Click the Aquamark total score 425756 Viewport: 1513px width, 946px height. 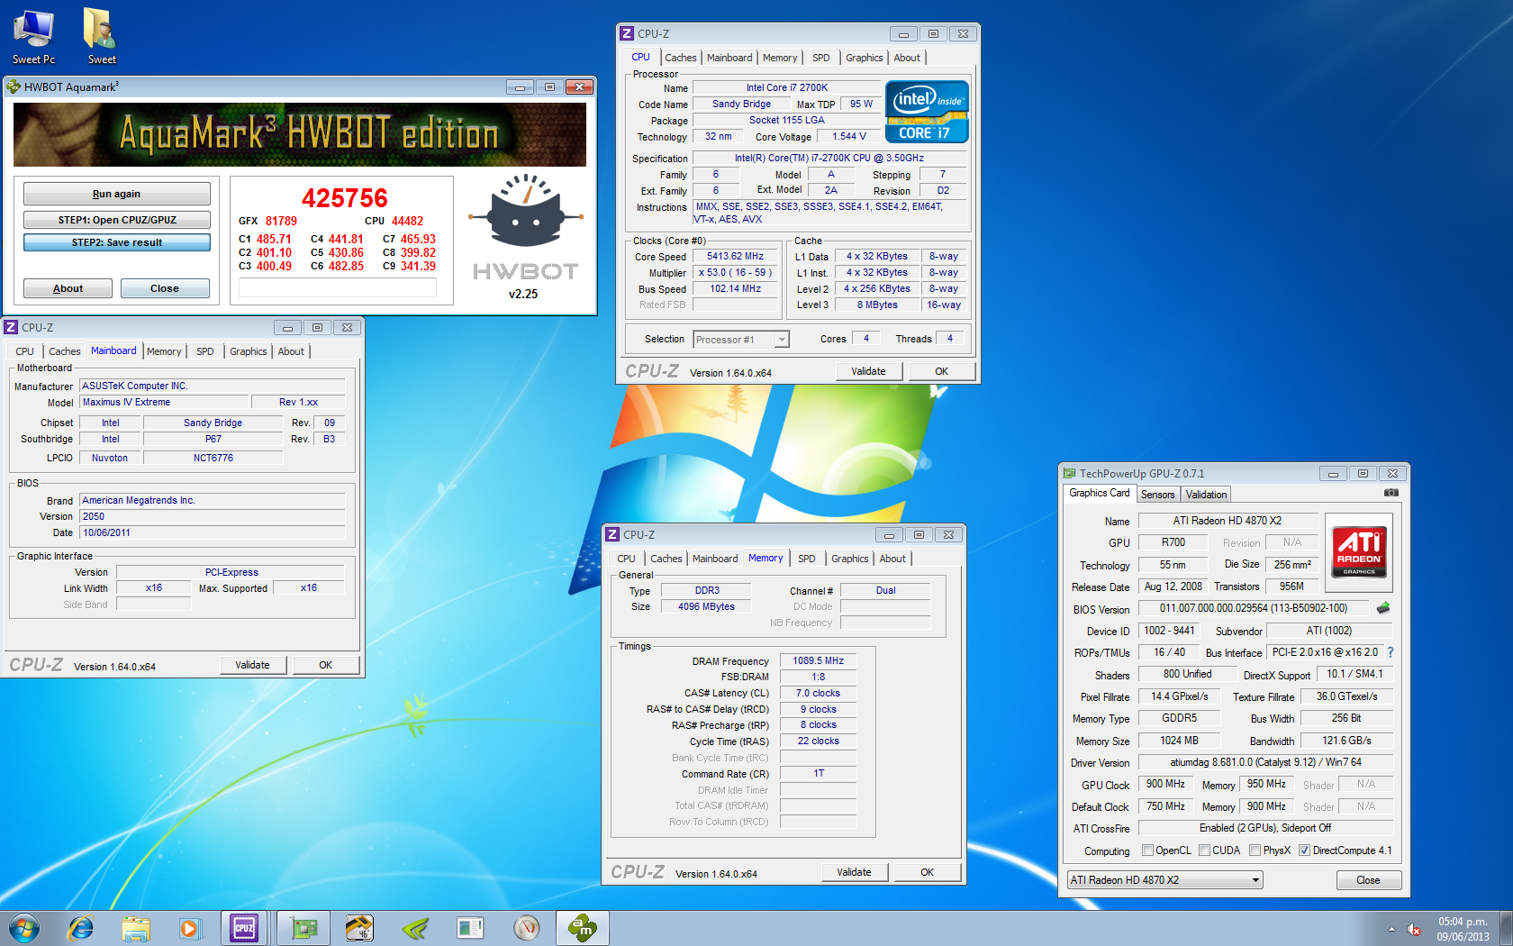(344, 198)
